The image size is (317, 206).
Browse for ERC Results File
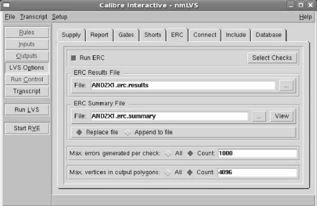(286, 86)
